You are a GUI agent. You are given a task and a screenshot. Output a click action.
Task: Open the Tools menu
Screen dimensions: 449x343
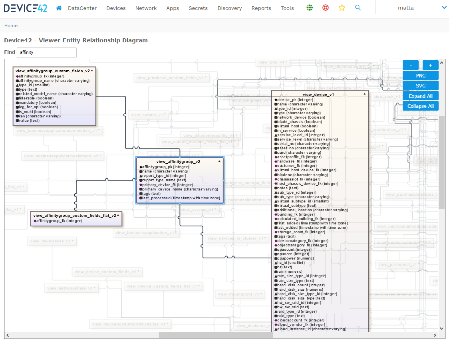287,8
